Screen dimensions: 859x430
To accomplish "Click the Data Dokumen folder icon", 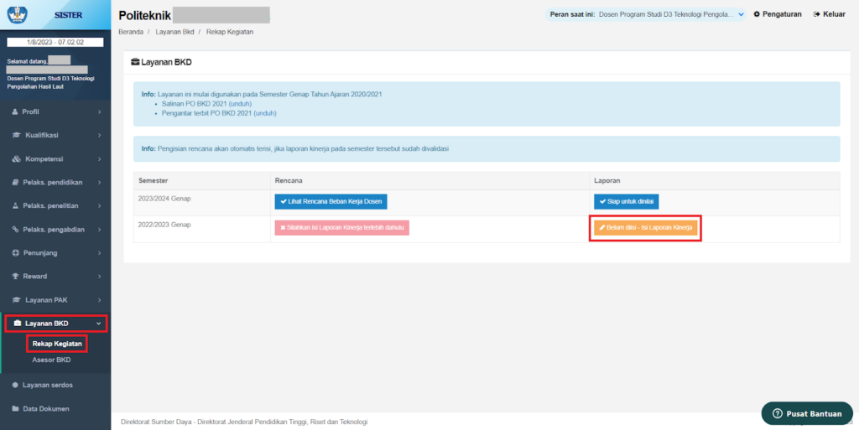I will click(x=16, y=409).
